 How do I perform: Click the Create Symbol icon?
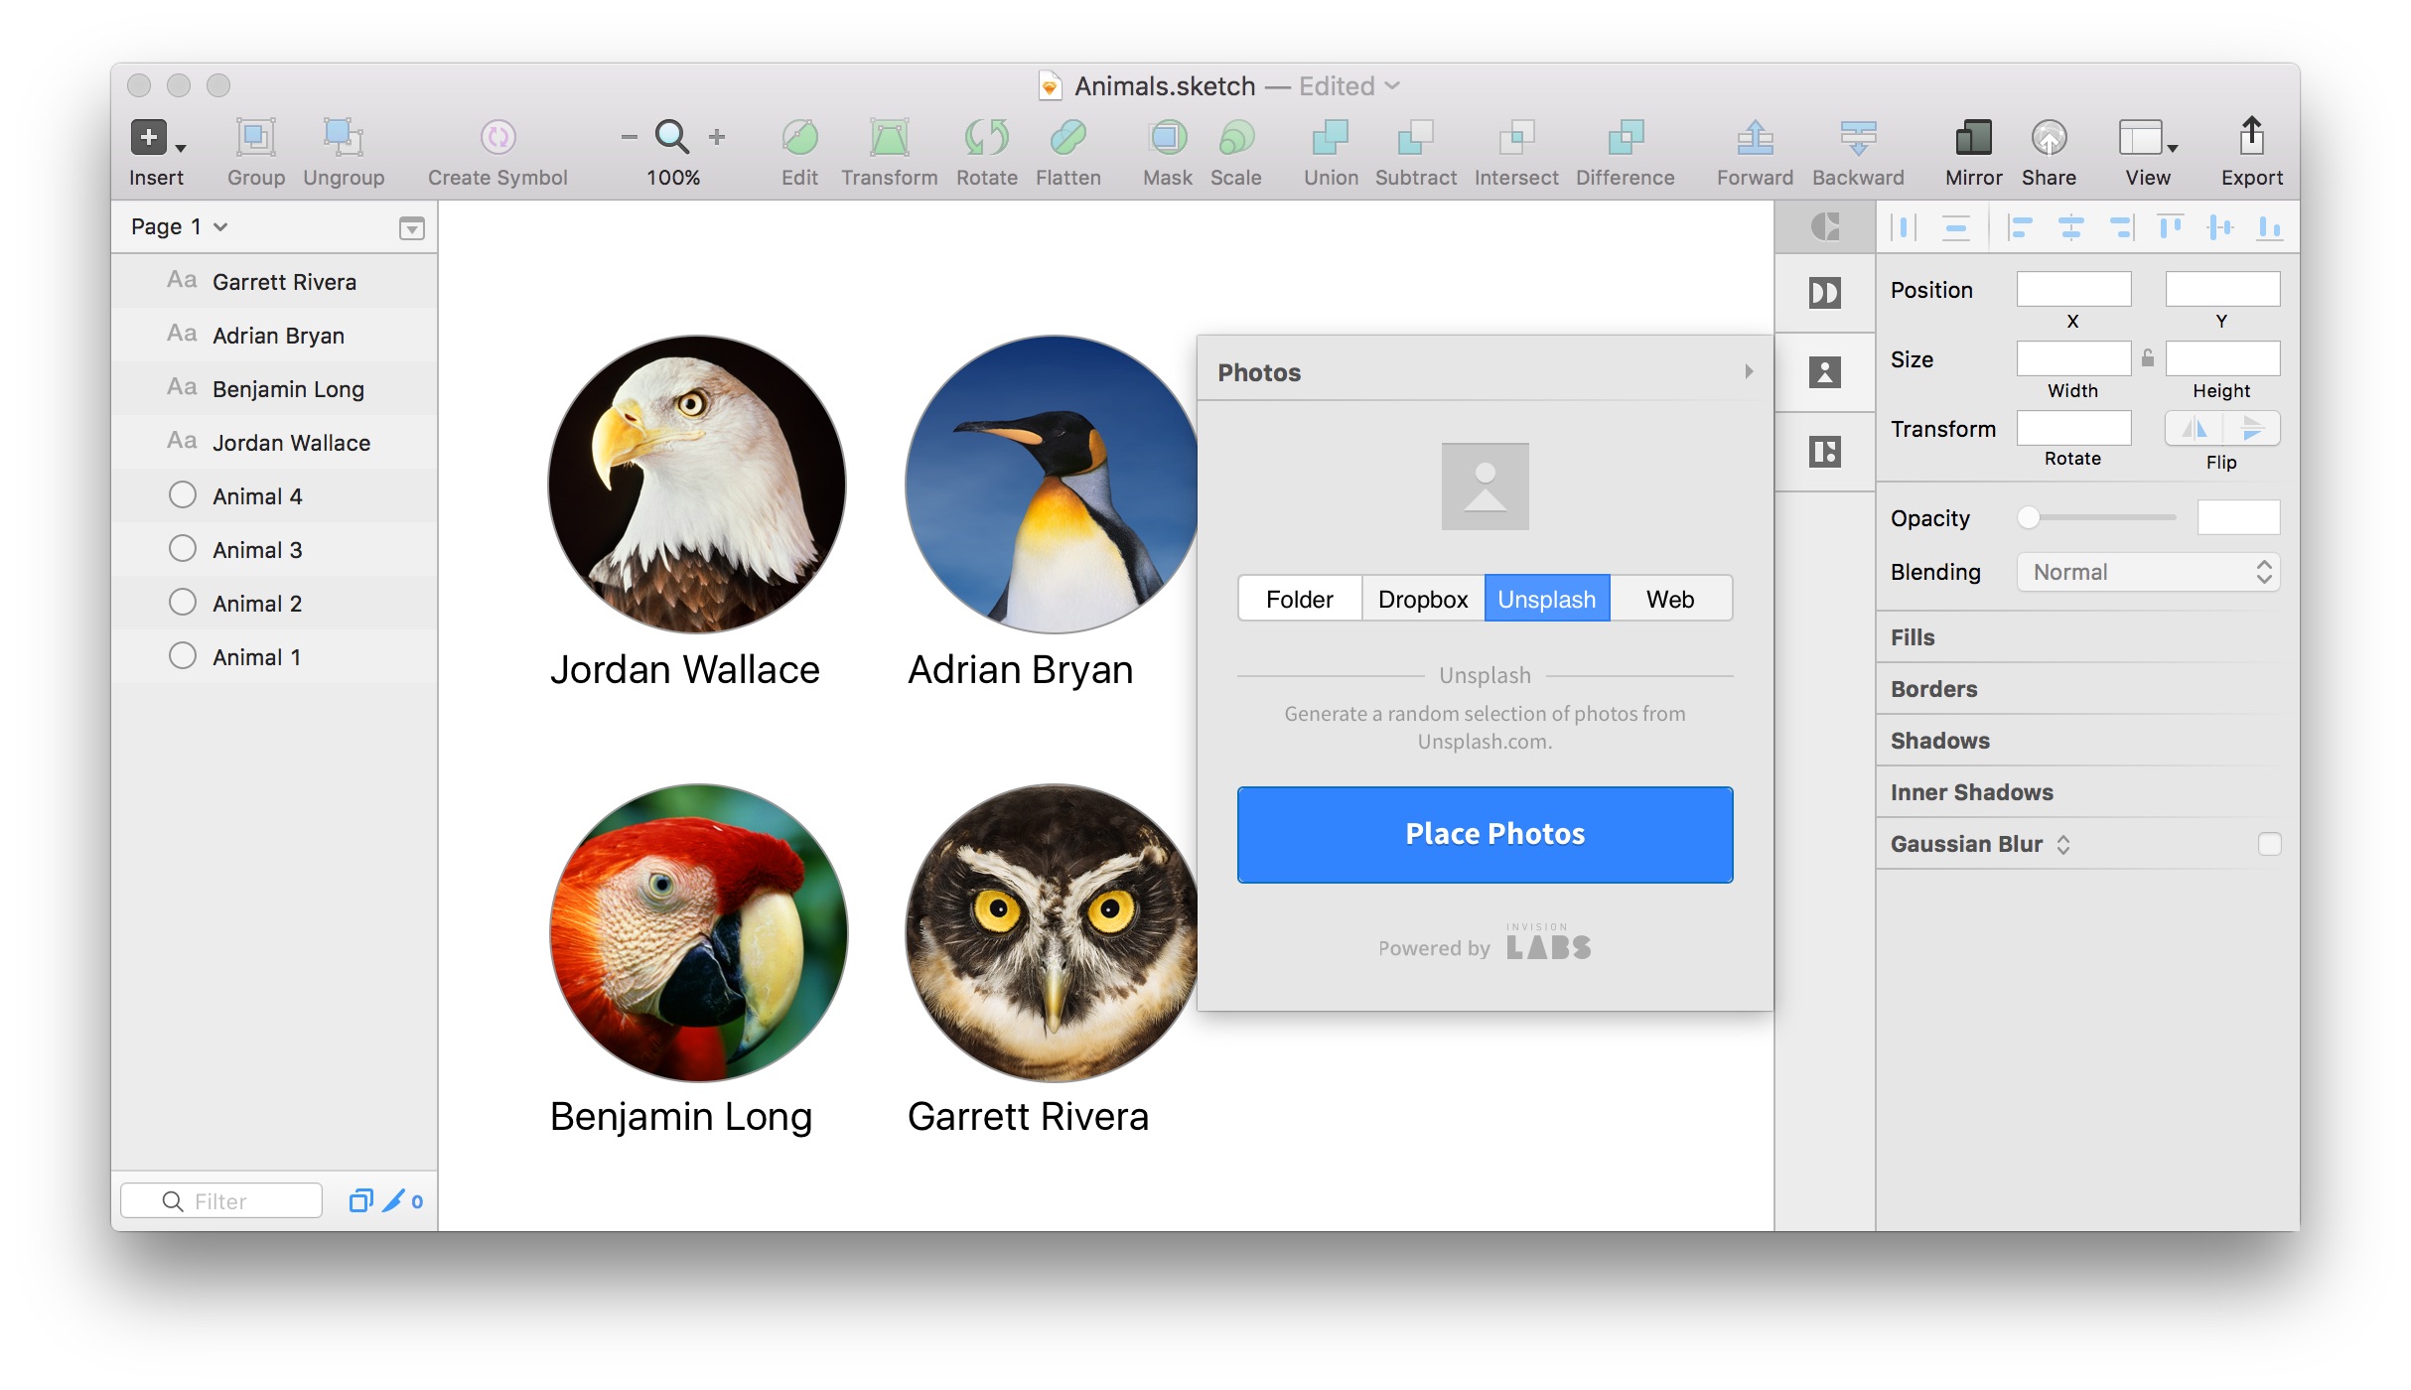click(x=497, y=138)
